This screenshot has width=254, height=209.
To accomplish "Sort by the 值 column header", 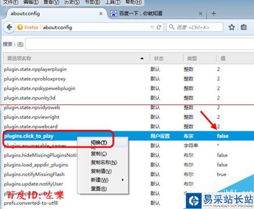I will 235,58.
